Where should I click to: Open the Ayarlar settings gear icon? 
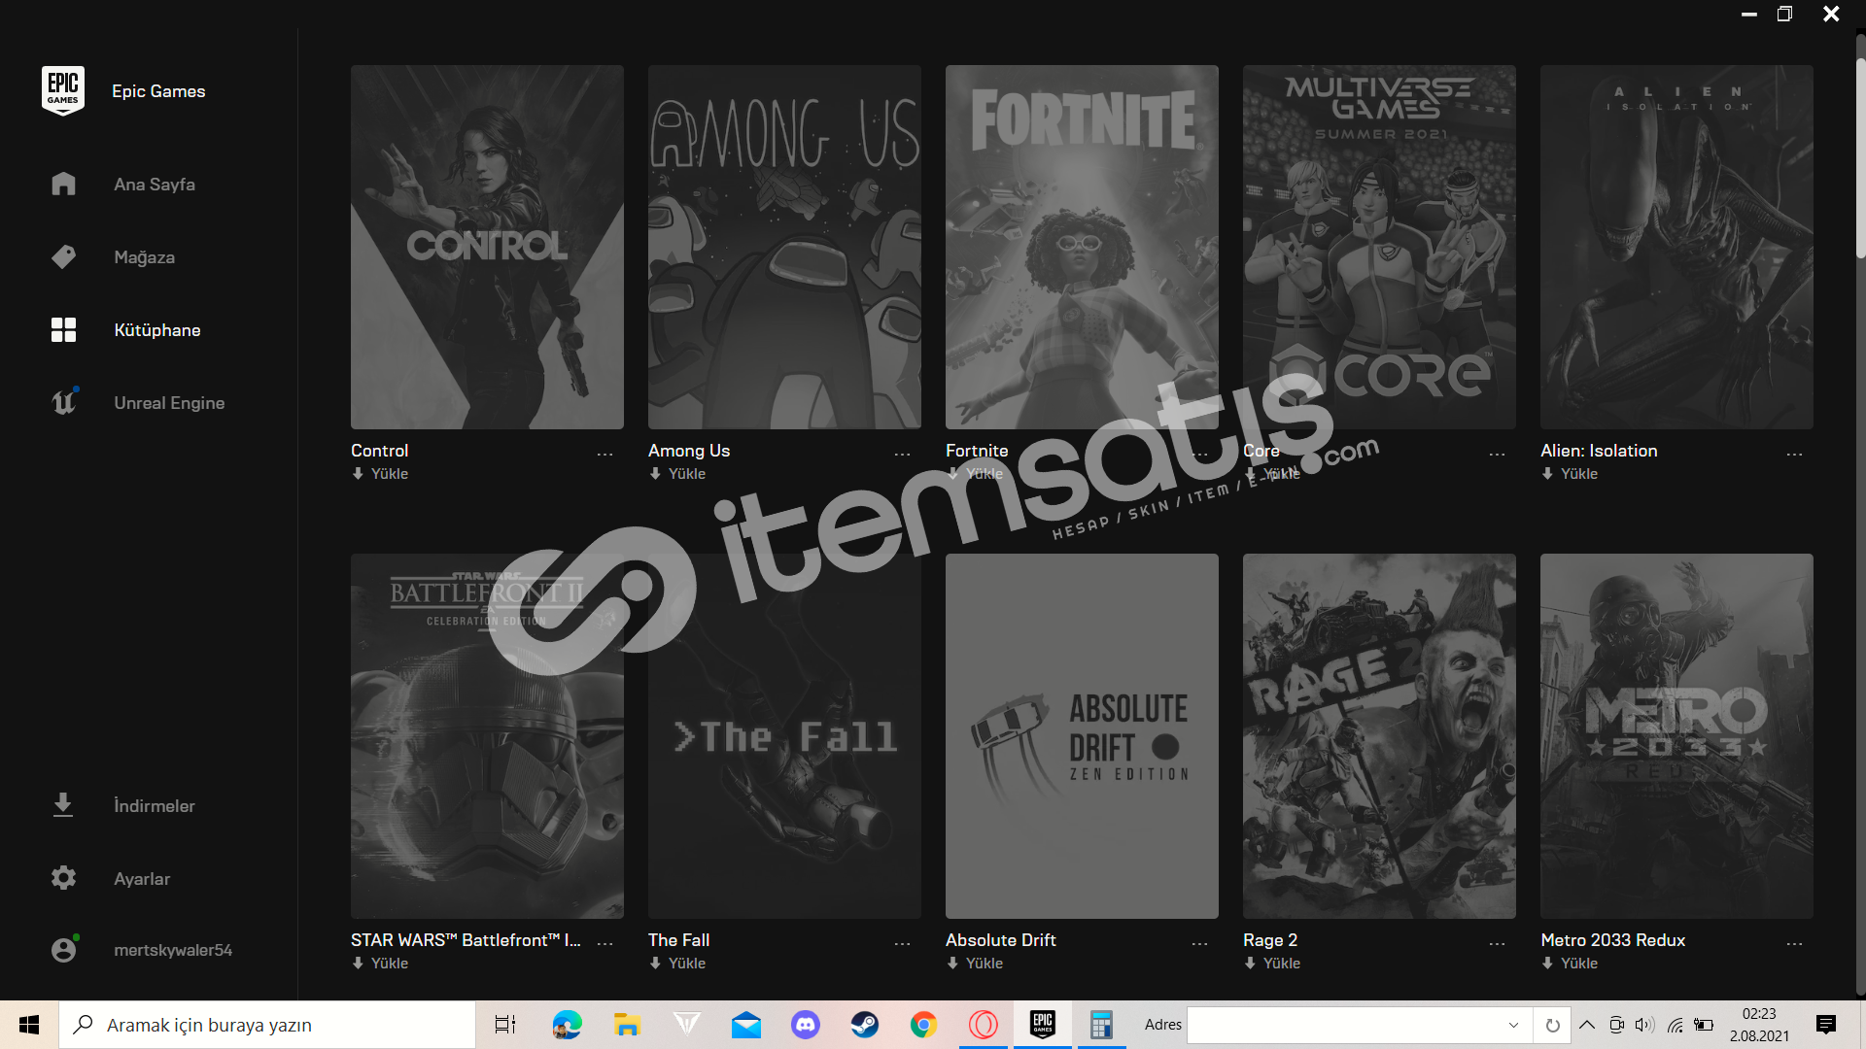pyautogui.click(x=63, y=878)
